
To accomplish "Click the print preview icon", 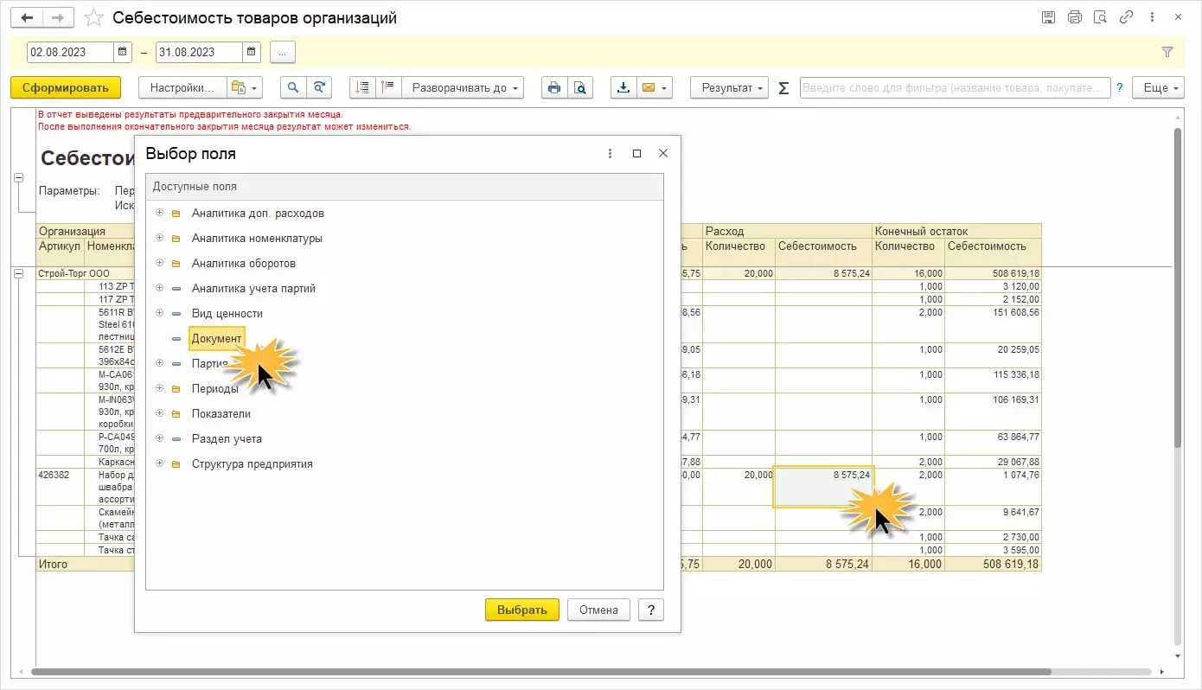I will click(x=579, y=87).
